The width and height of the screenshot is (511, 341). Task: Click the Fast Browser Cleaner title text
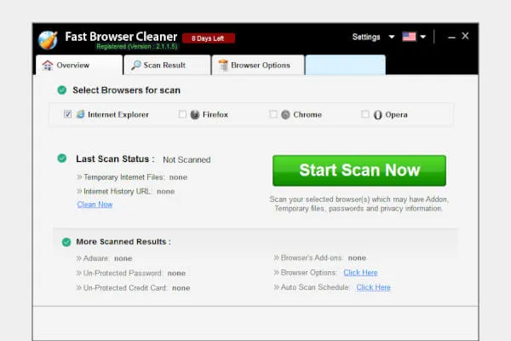121,36
